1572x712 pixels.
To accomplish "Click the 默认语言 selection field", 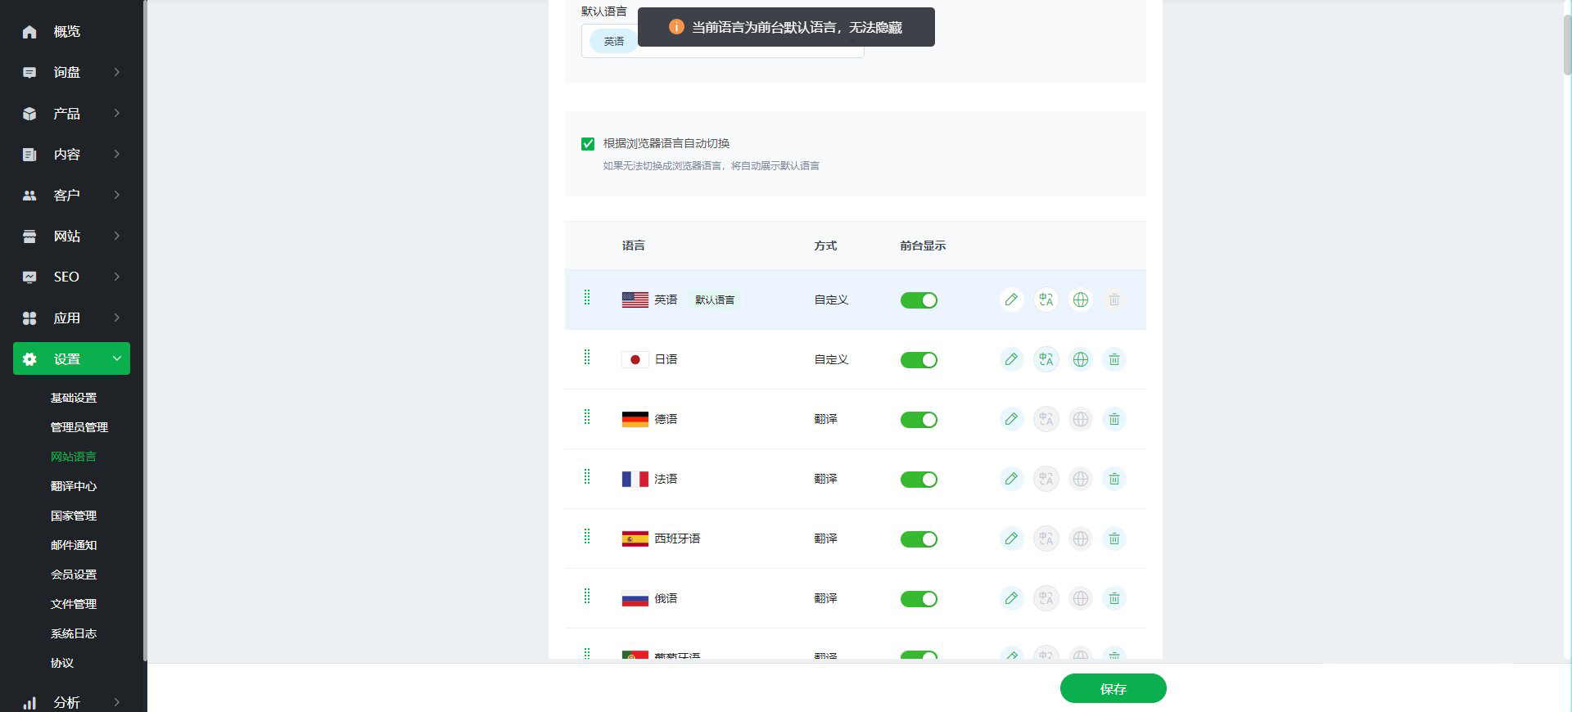I will point(722,41).
